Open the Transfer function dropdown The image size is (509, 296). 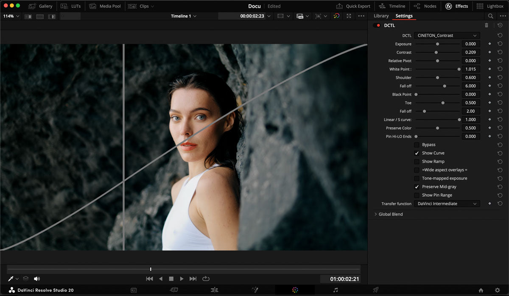pos(447,204)
